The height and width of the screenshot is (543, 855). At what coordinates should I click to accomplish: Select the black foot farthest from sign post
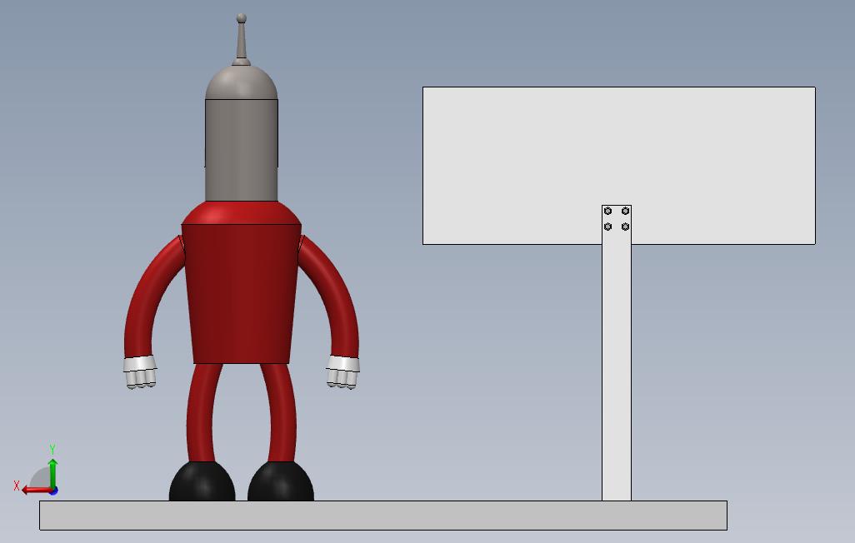click(x=202, y=481)
